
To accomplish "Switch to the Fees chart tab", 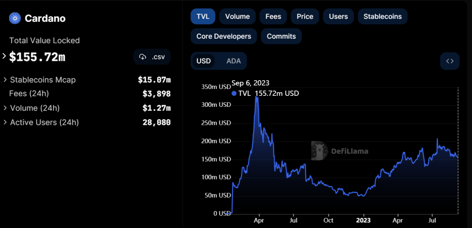I will click(273, 17).
